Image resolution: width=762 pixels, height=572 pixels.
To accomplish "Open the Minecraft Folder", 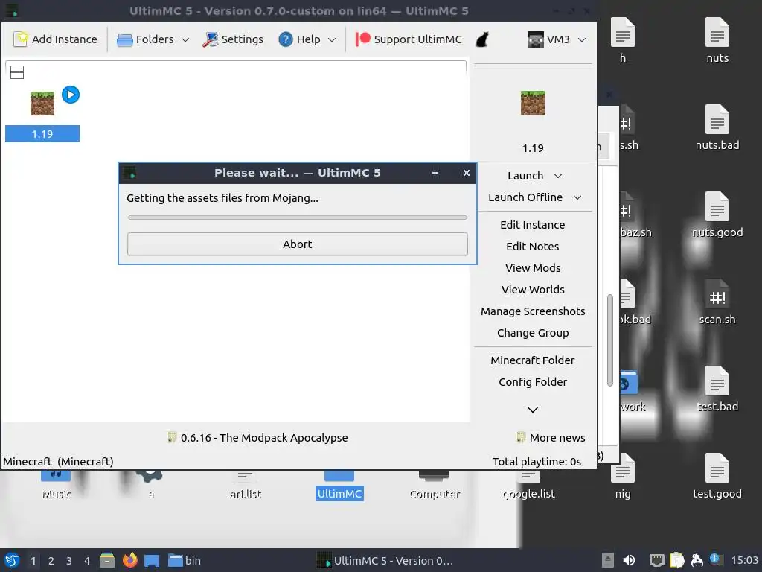I will click(x=533, y=360).
